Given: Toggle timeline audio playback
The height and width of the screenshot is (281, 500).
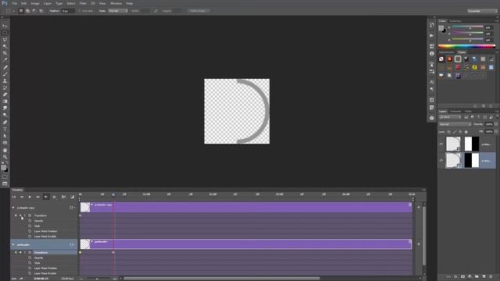Looking at the screenshot, I should [x=46, y=197].
